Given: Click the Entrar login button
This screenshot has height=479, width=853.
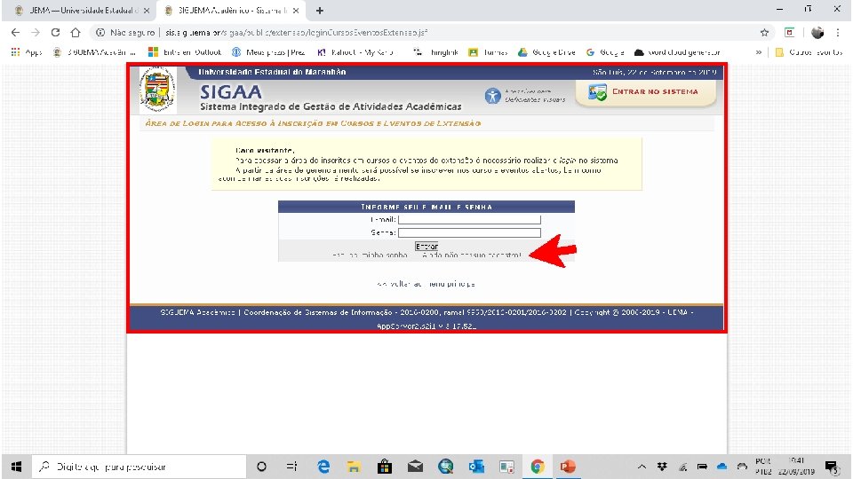Looking at the screenshot, I should pos(426,246).
